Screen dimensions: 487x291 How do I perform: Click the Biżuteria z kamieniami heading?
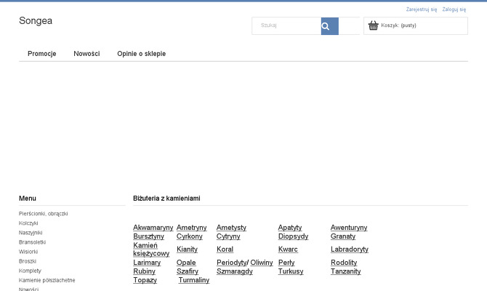(166, 199)
